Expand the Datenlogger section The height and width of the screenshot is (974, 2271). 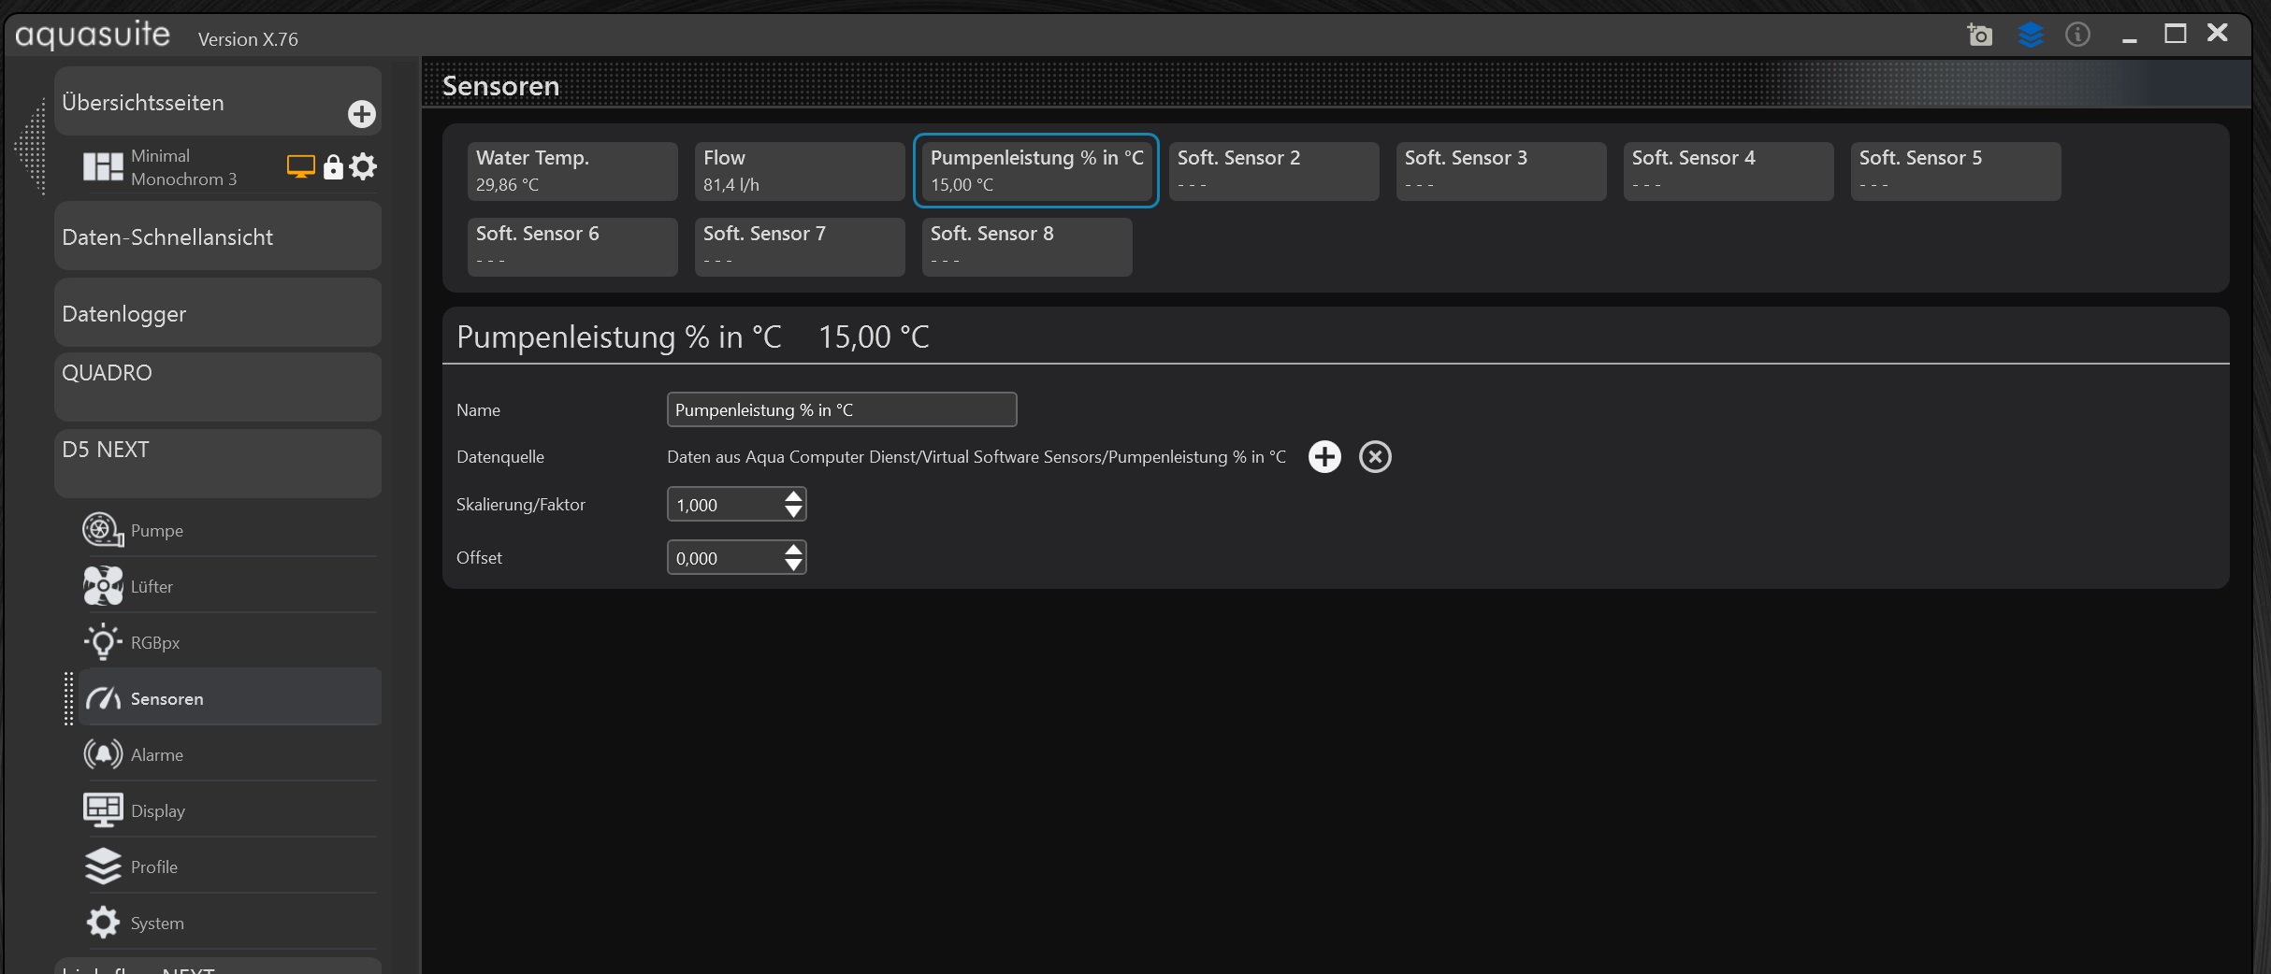point(217,313)
